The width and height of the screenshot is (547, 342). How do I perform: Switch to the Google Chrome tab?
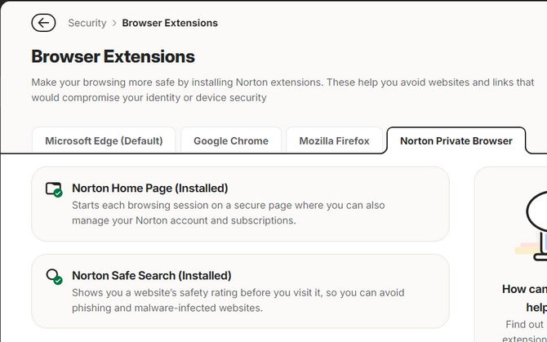click(231, 141)
